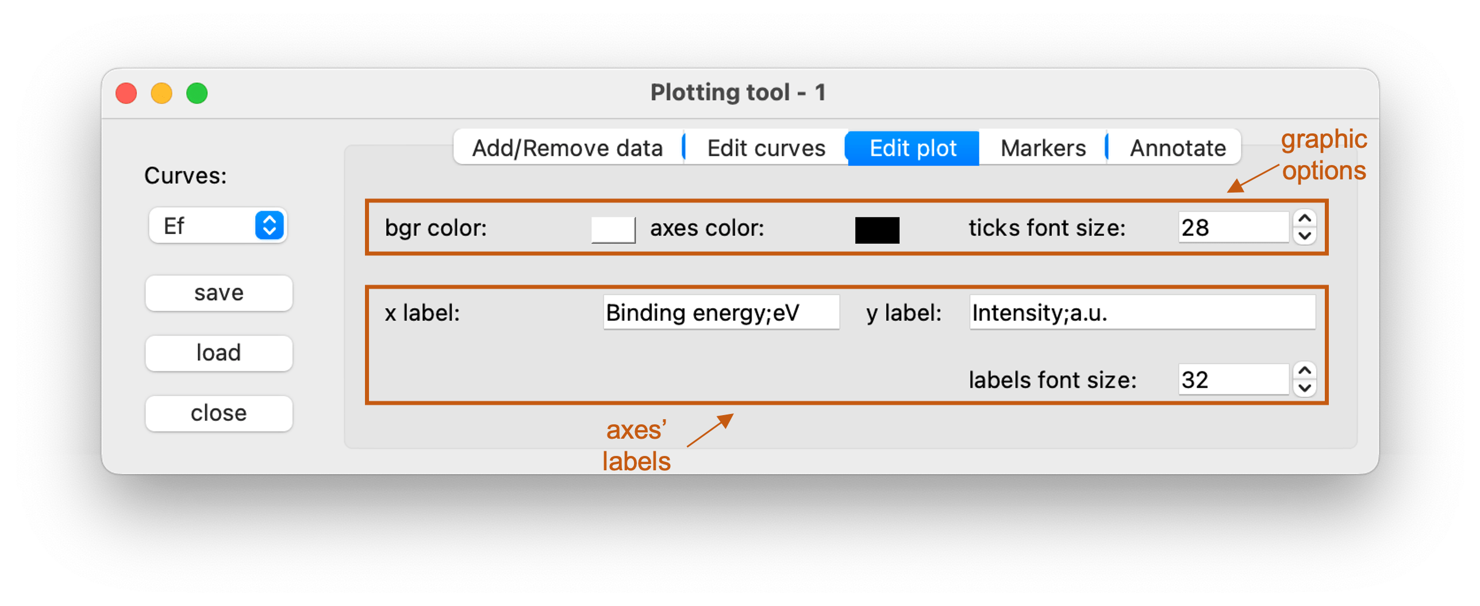Click the x label text field
Viewport: 1480px width, 606px height.
click(x=721, y=313)
